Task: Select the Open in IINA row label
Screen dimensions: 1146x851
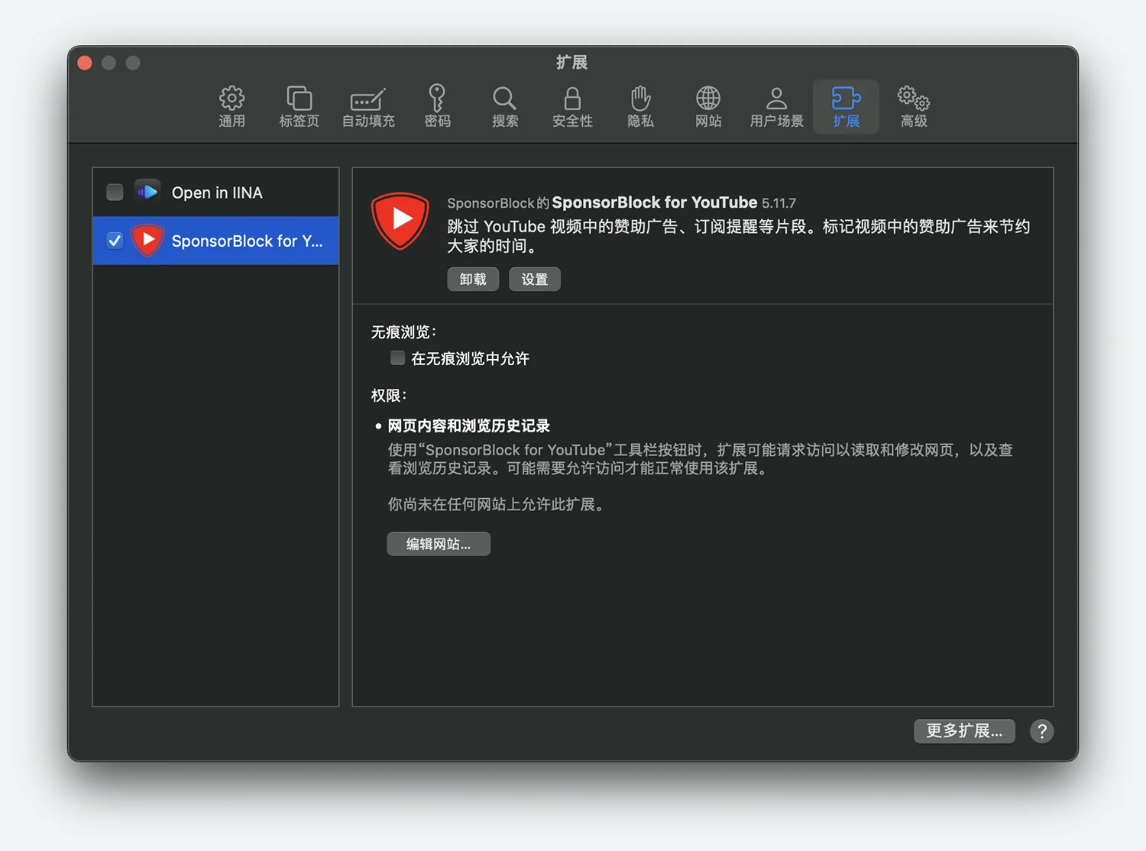Action: [217, 193]
